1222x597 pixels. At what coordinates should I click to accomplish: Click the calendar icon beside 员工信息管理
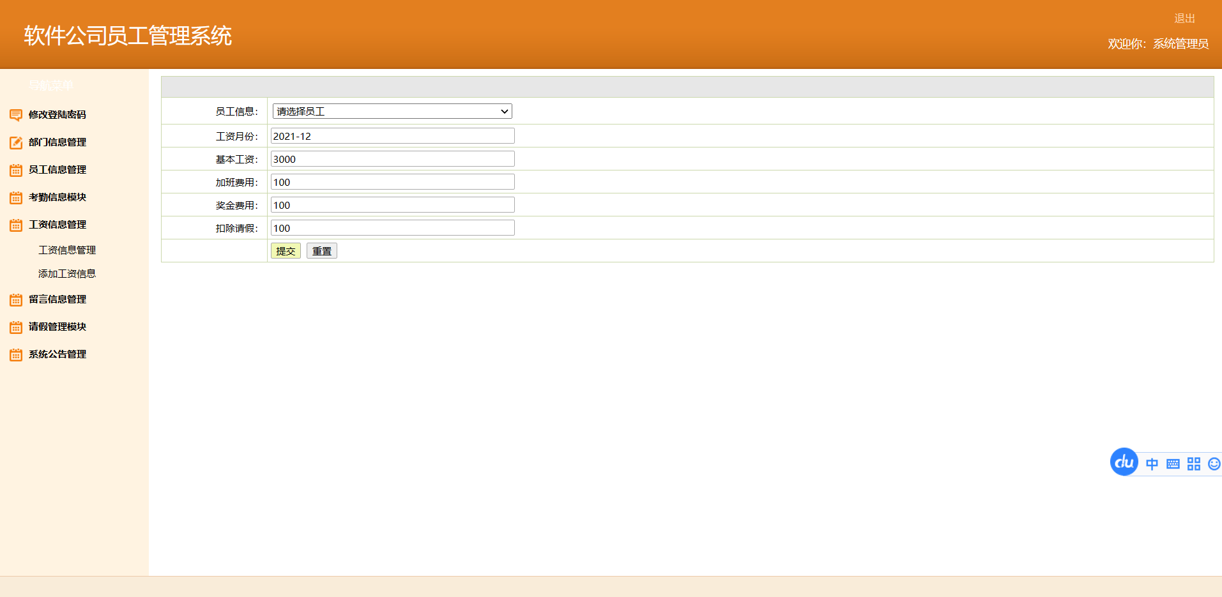point(16,170)
